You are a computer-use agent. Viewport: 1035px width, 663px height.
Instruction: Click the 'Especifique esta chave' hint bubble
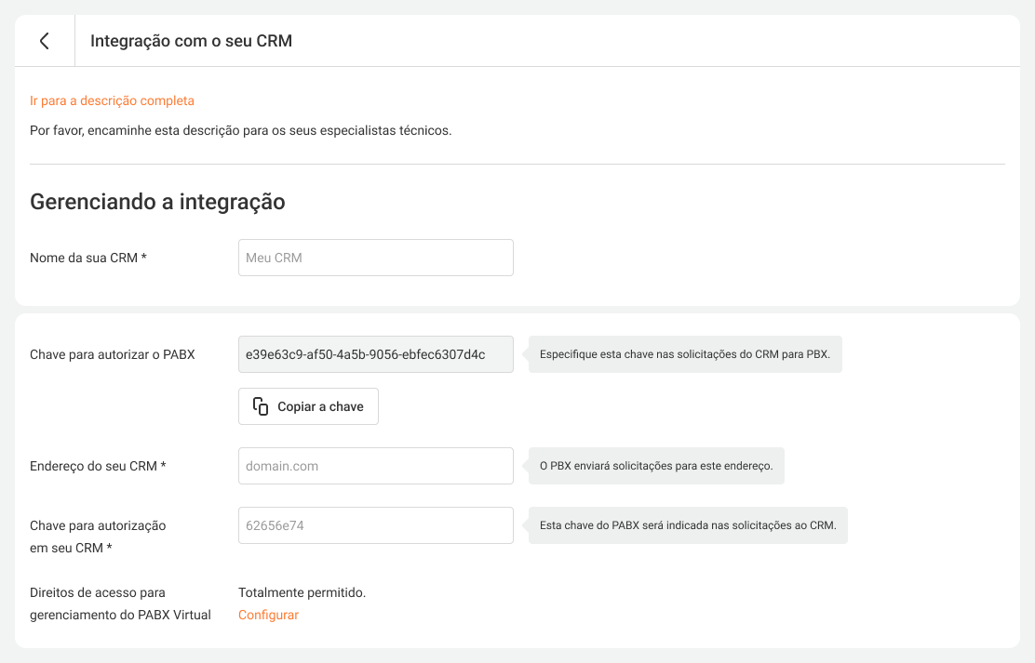pyautogui.click(x=685, y=354)
